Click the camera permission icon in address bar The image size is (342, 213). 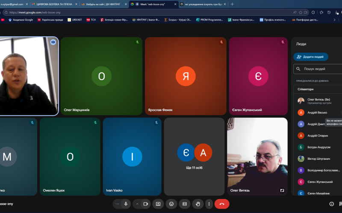tap(306, 12)
